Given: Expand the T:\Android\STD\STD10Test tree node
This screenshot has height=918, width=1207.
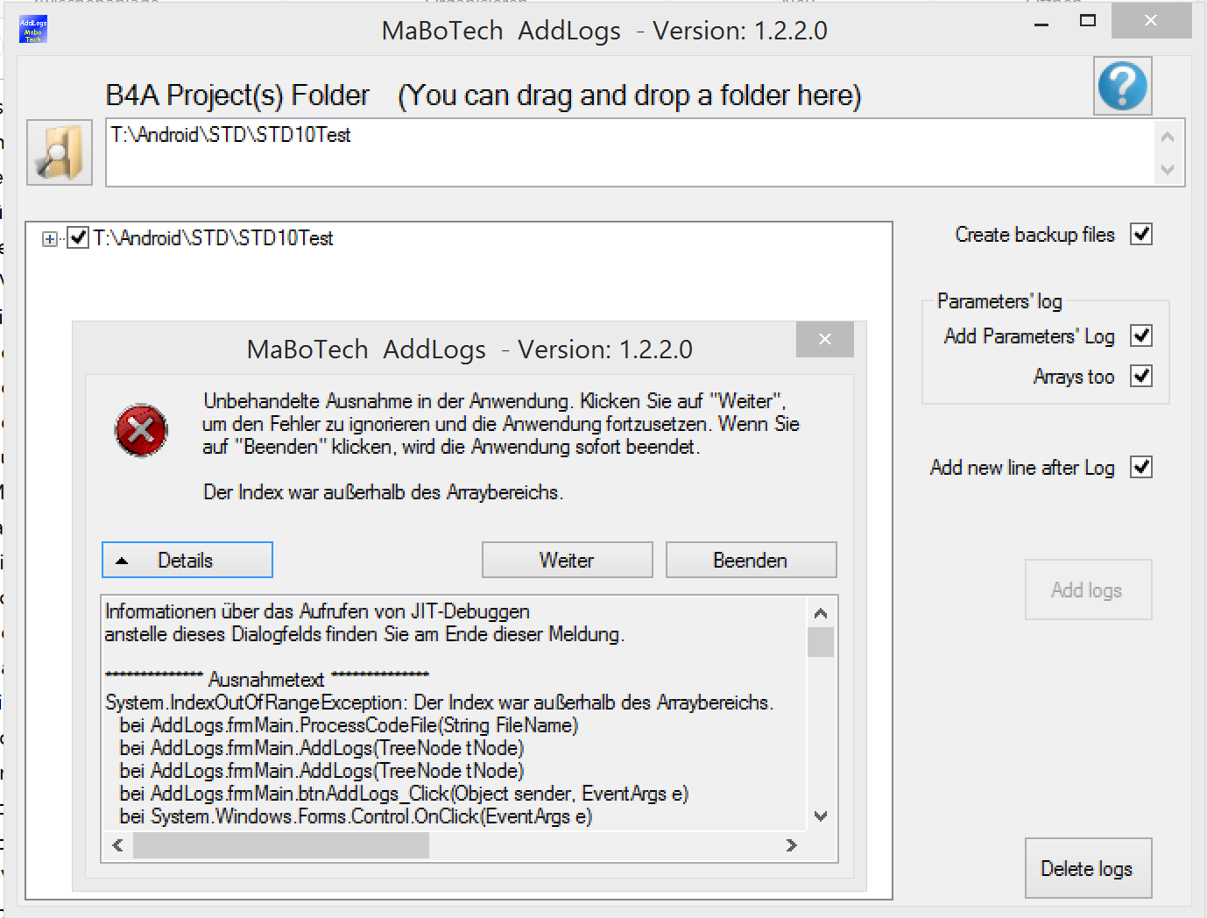Looking at the screenshot, I should coord(50,239).
